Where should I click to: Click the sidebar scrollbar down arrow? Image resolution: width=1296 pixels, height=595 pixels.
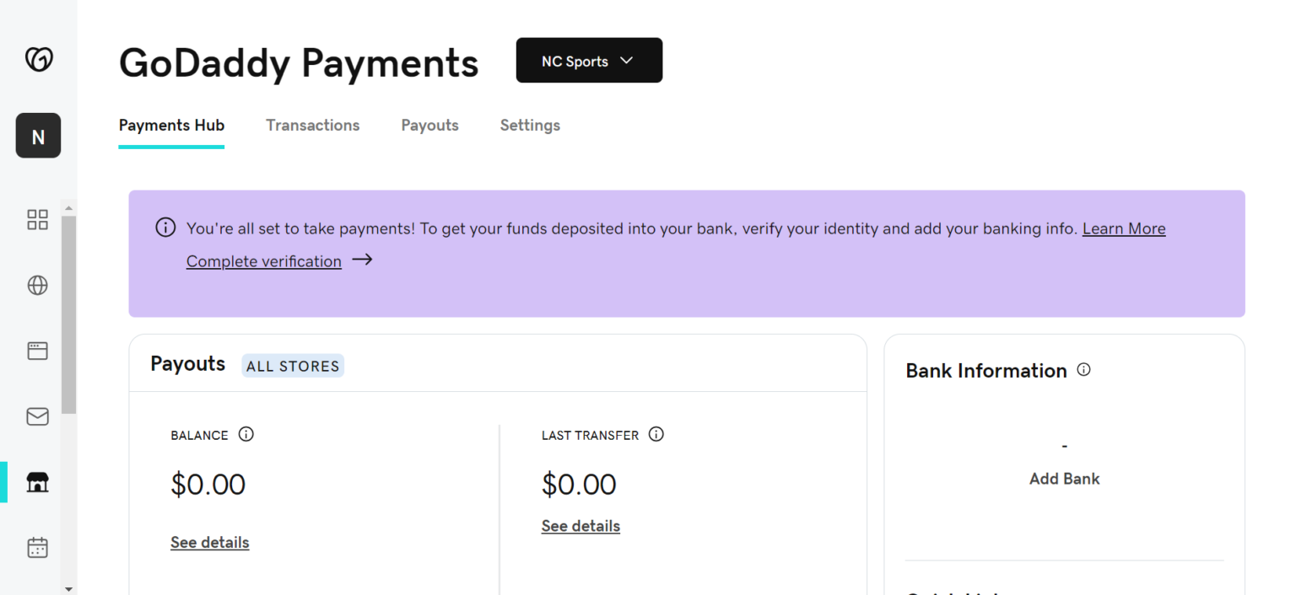coord(69,589)
